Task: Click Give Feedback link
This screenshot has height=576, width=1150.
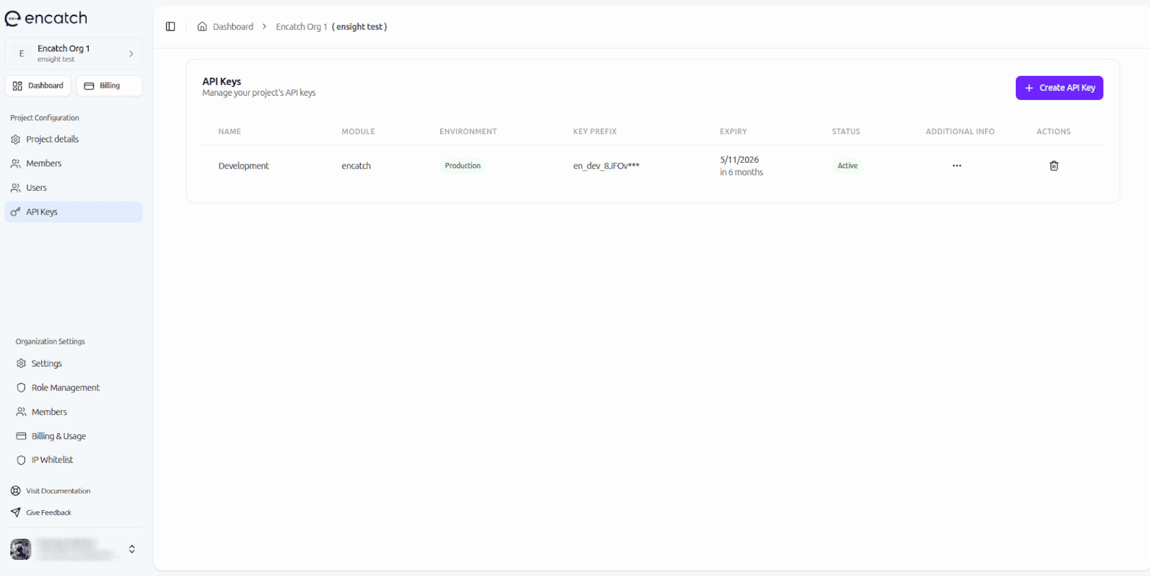Action: click(49, 513)
